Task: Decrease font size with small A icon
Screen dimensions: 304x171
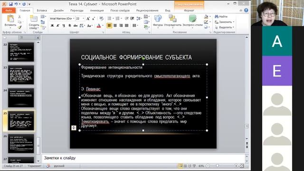Action: click(94, 19)
